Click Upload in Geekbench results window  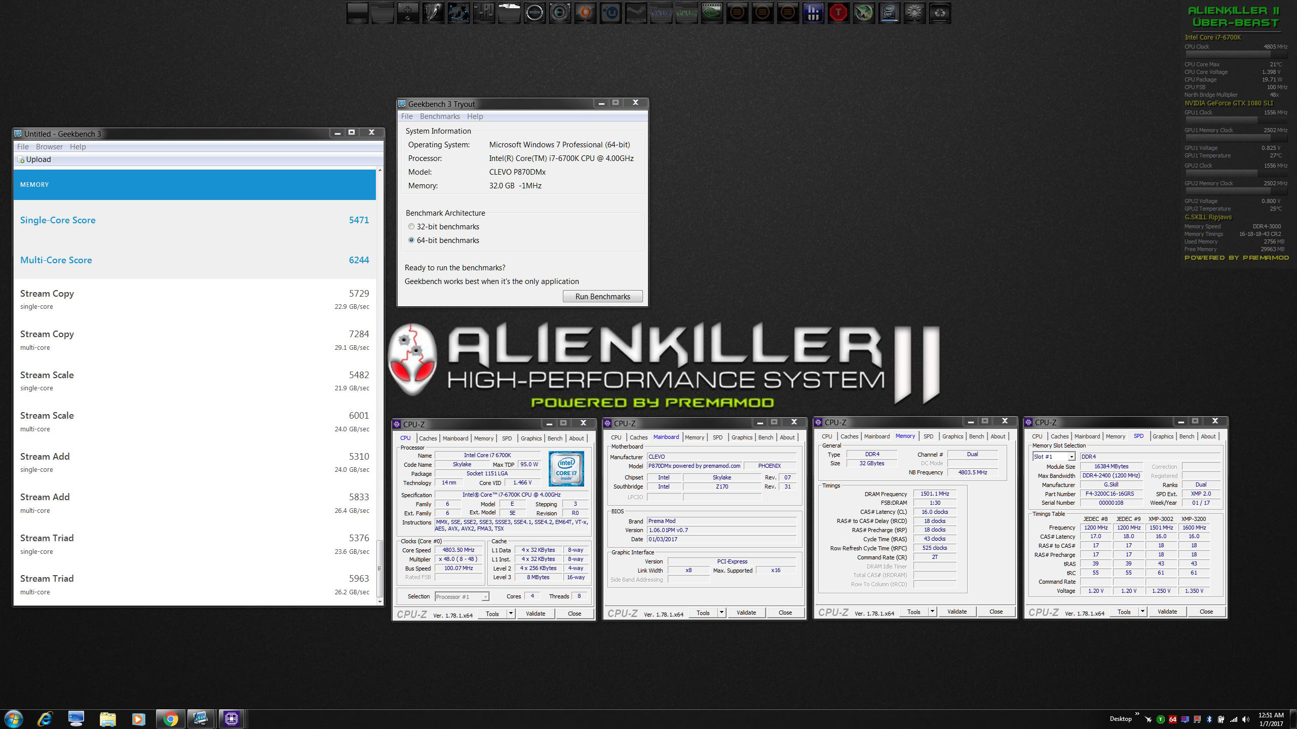(x=34, y=159)
